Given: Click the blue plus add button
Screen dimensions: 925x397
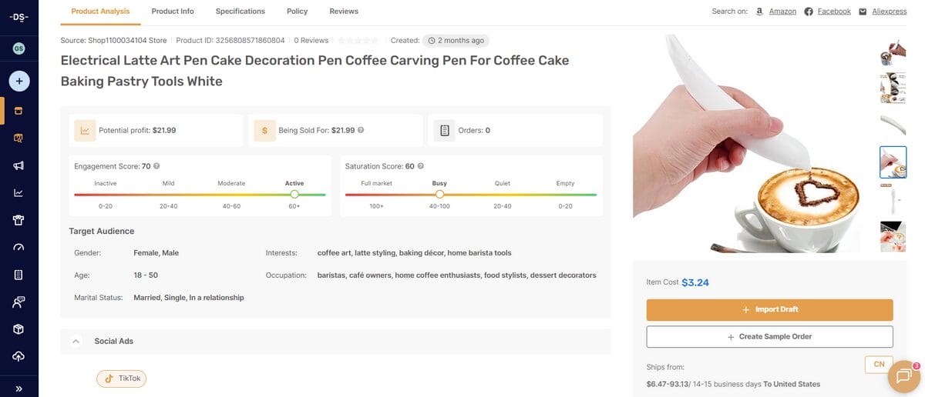Looking at the screenshot, I should (x=19, y=80).
